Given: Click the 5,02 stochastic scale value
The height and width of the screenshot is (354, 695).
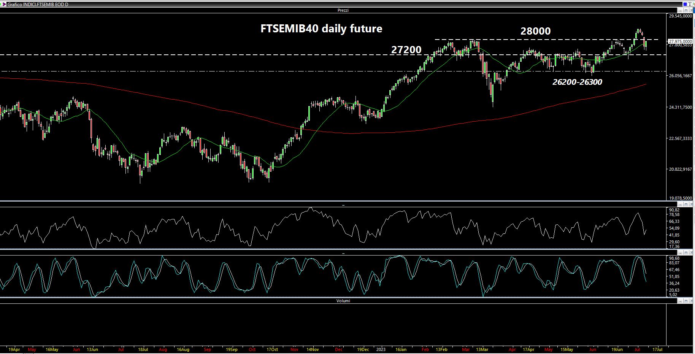Looking at the screenshot, I should 673,295.
